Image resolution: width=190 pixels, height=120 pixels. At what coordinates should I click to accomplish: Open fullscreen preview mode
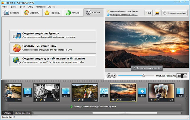(x=185, y=76)
